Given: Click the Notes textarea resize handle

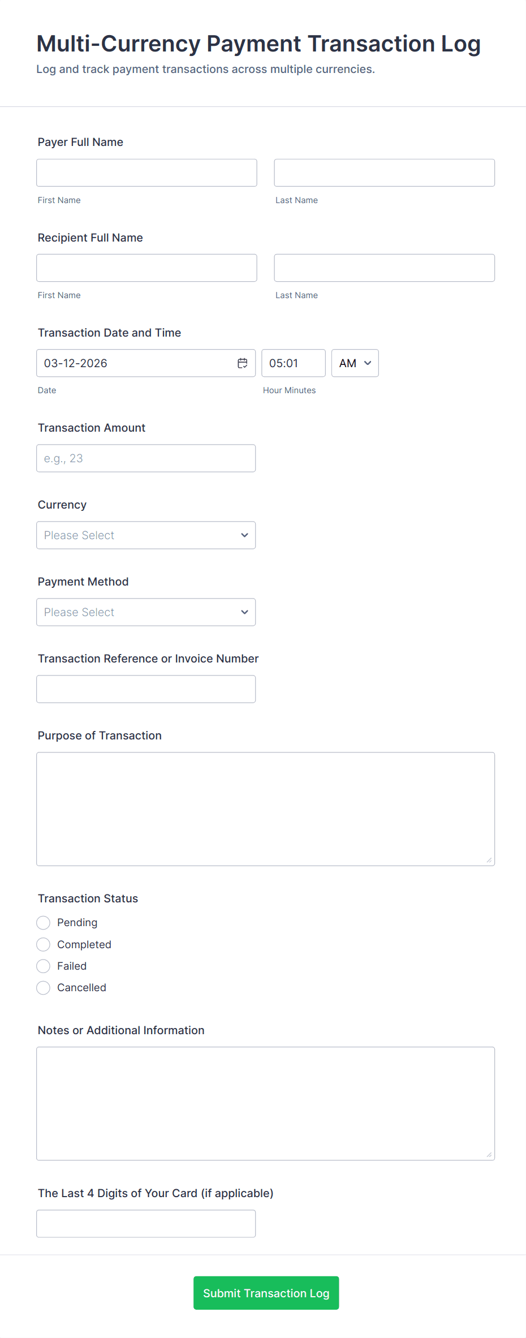Looking at the screenshot, I should (489, 1155).
